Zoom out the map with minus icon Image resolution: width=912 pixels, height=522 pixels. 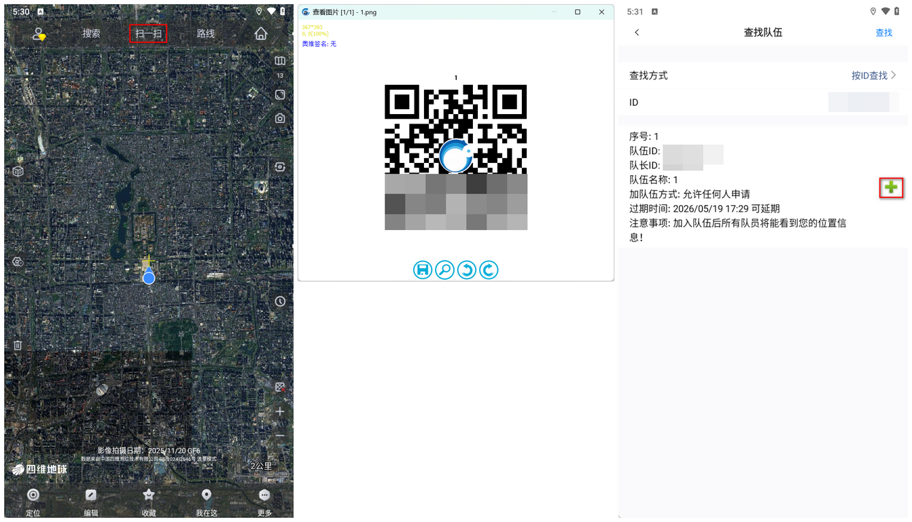pyautogui.click(x=280, y=435)
